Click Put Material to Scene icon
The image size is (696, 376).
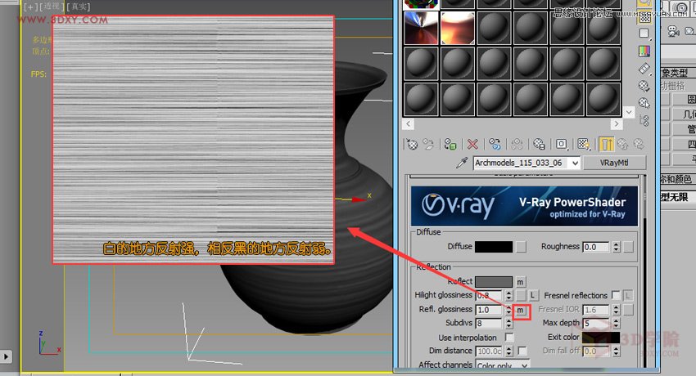pyautogui.click(x=428, y=145)
